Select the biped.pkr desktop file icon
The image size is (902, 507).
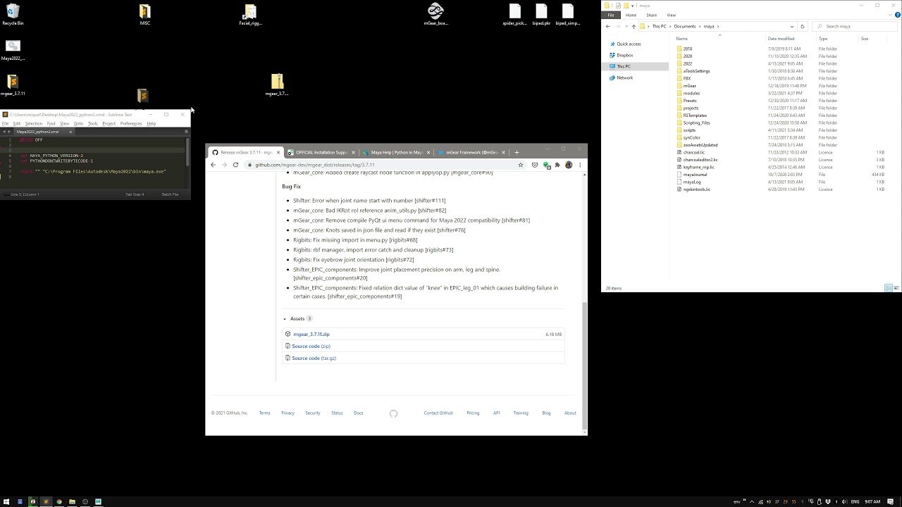tap(541, 14)
